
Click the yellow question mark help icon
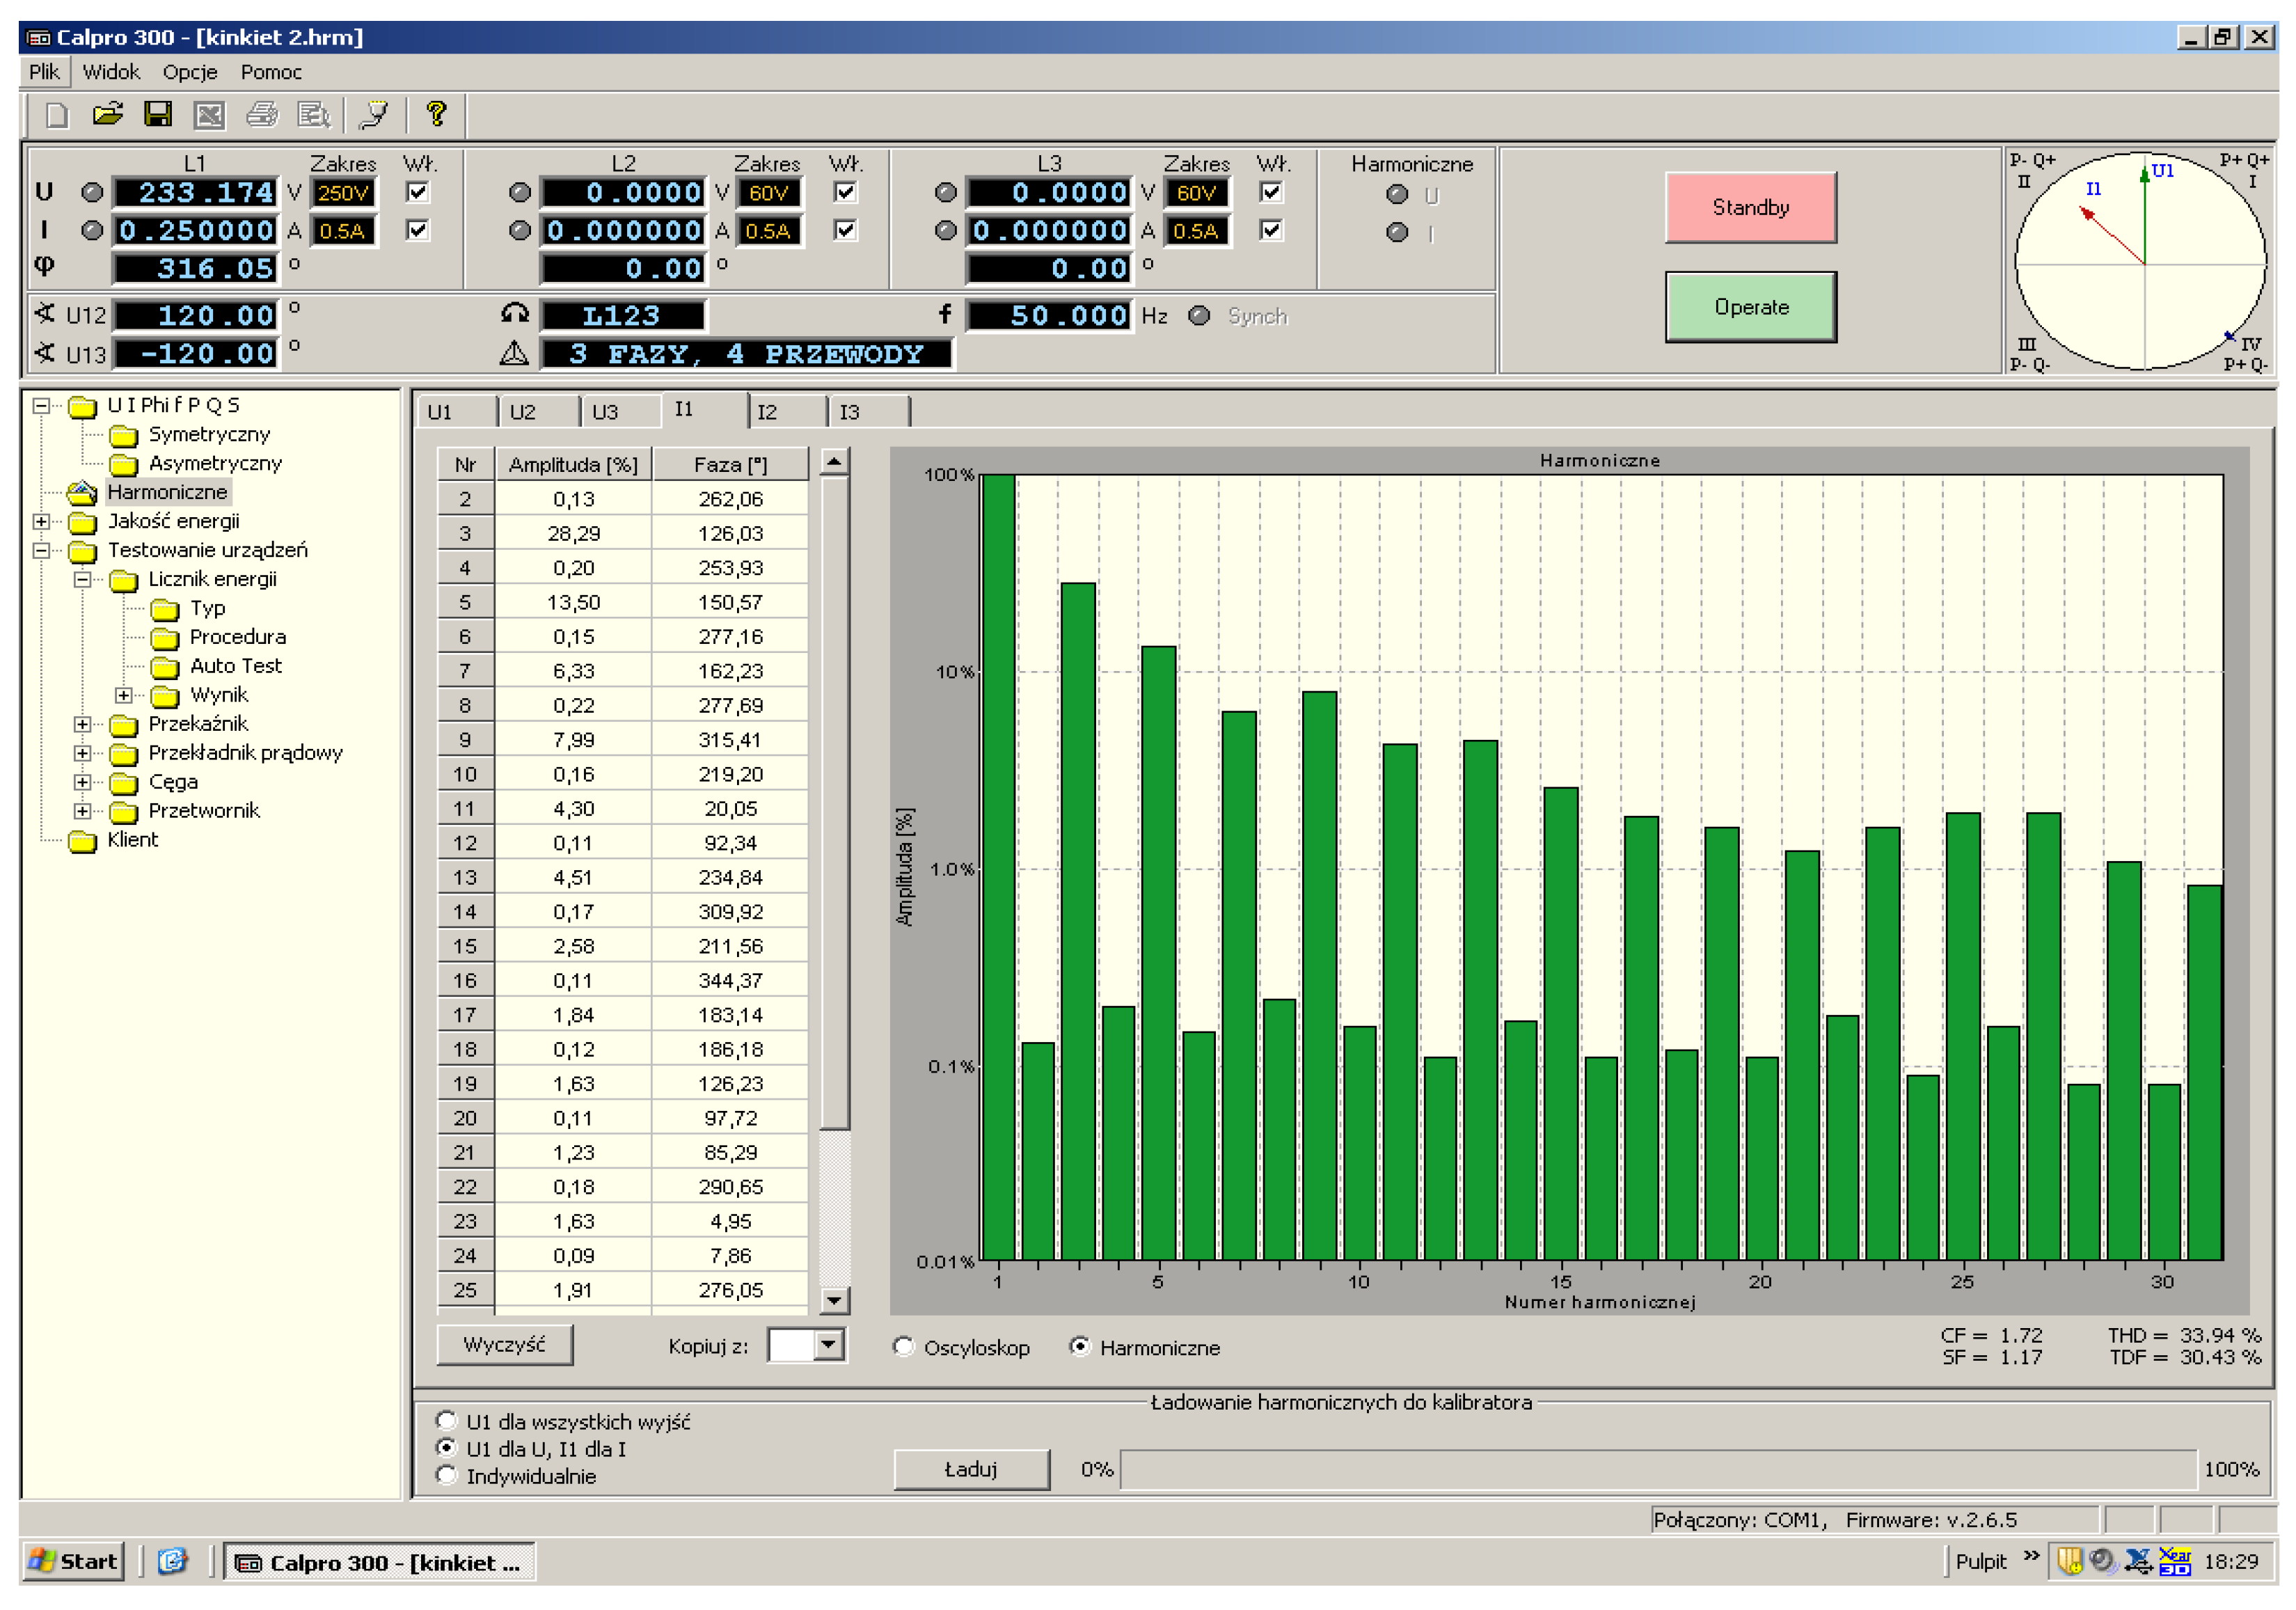436,114
